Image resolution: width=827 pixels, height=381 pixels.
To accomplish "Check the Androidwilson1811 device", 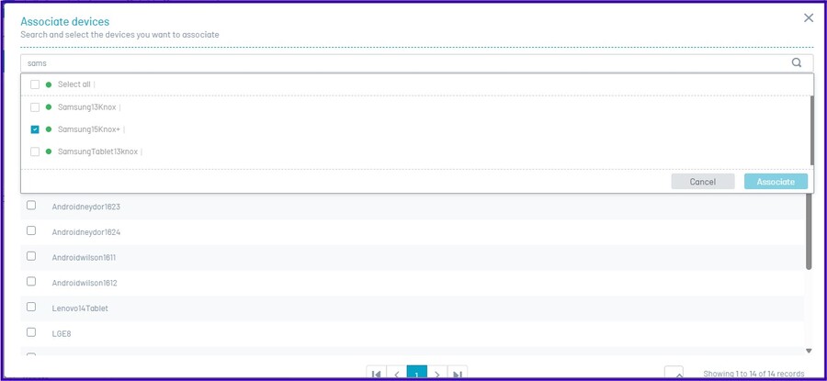I will click(31, 256).
